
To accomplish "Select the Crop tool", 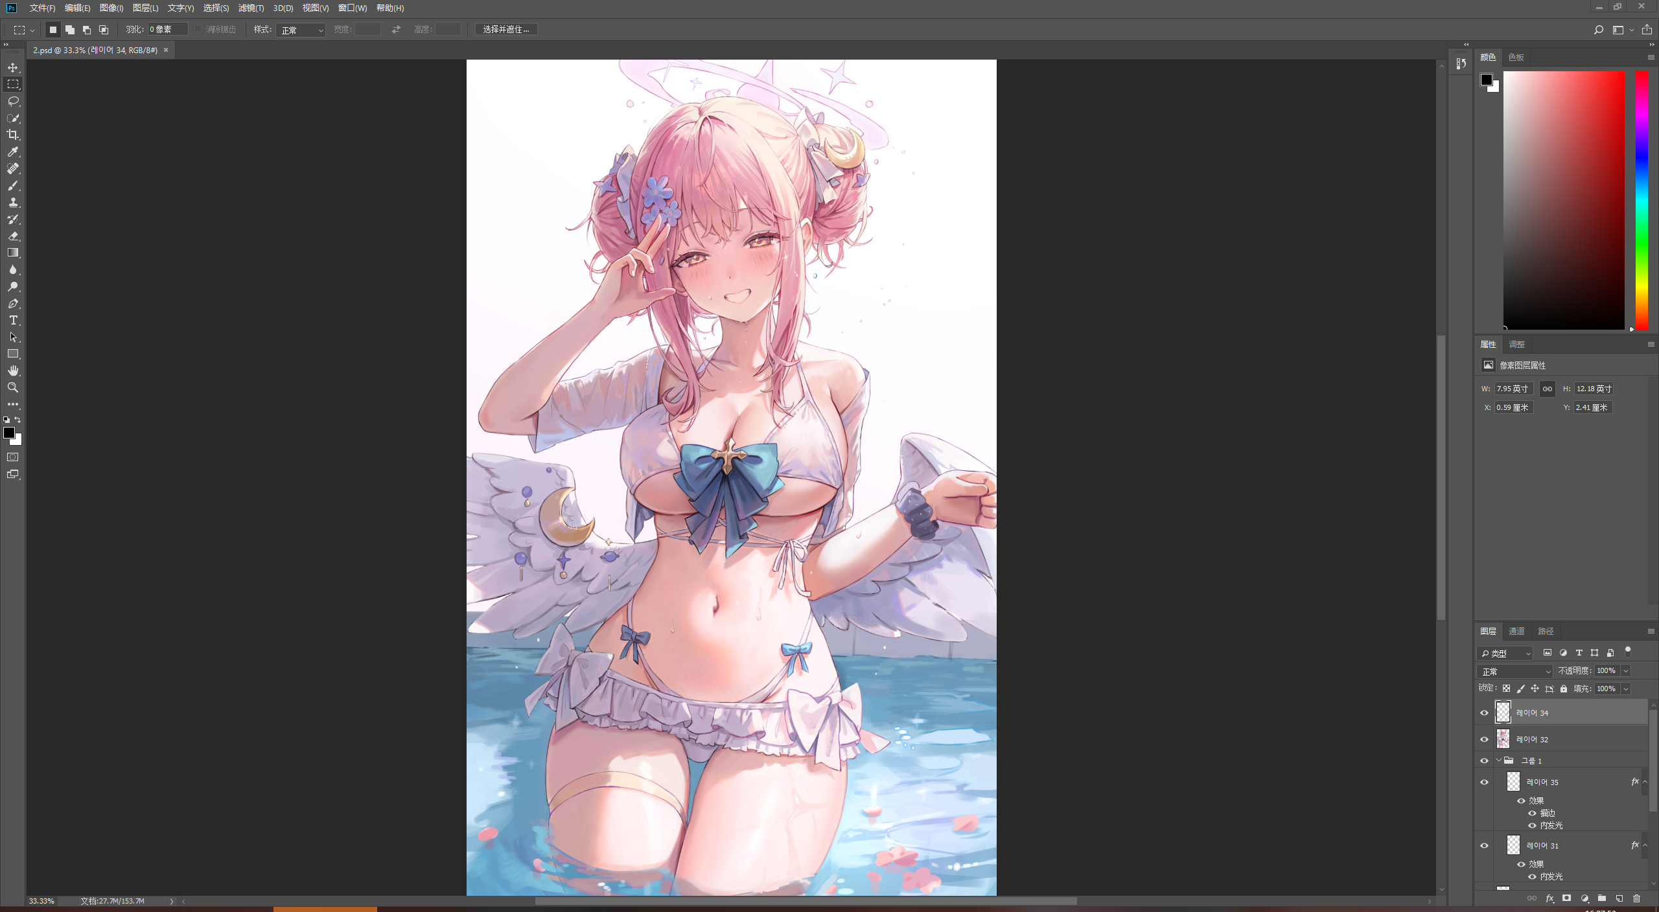I will [13, 135].
